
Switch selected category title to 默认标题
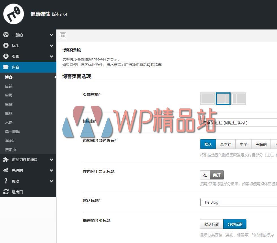pyautogui.click(x=211, y=224)
